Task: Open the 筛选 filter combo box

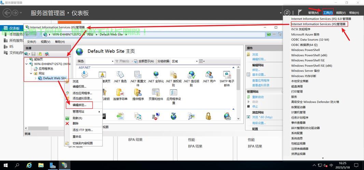Action: [100, 61]
